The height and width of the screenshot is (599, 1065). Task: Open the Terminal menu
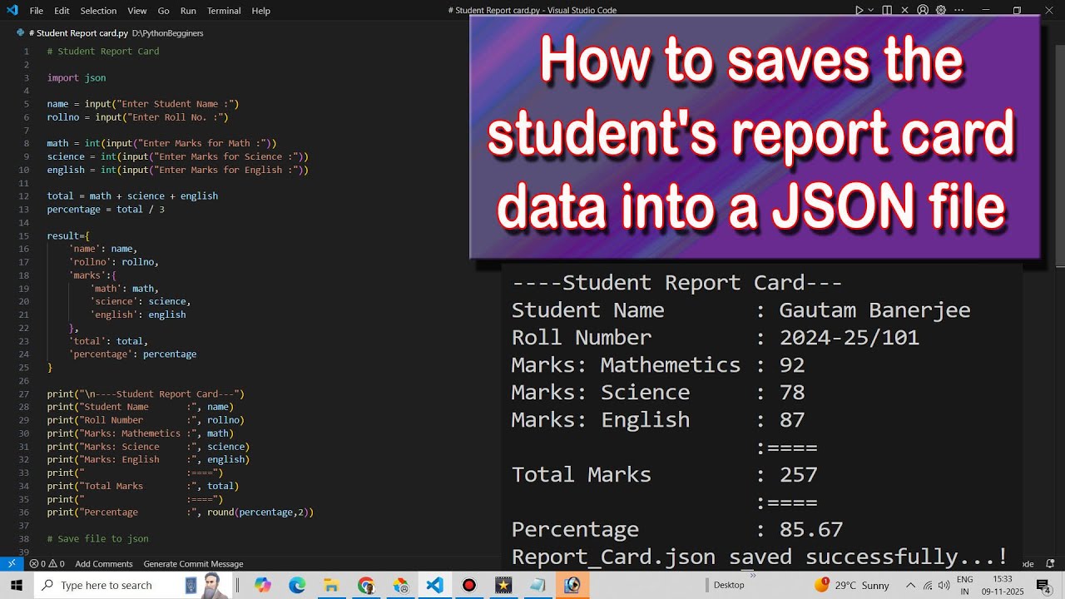click(224, 11)
